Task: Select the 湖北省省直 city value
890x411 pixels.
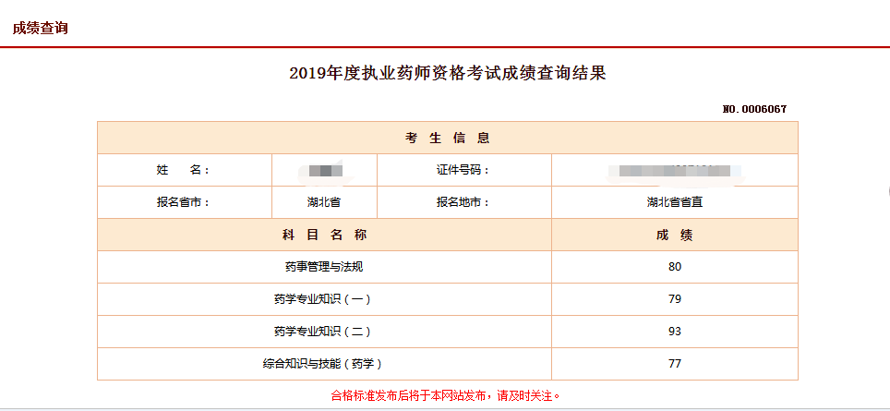Action: click(674, 202)
